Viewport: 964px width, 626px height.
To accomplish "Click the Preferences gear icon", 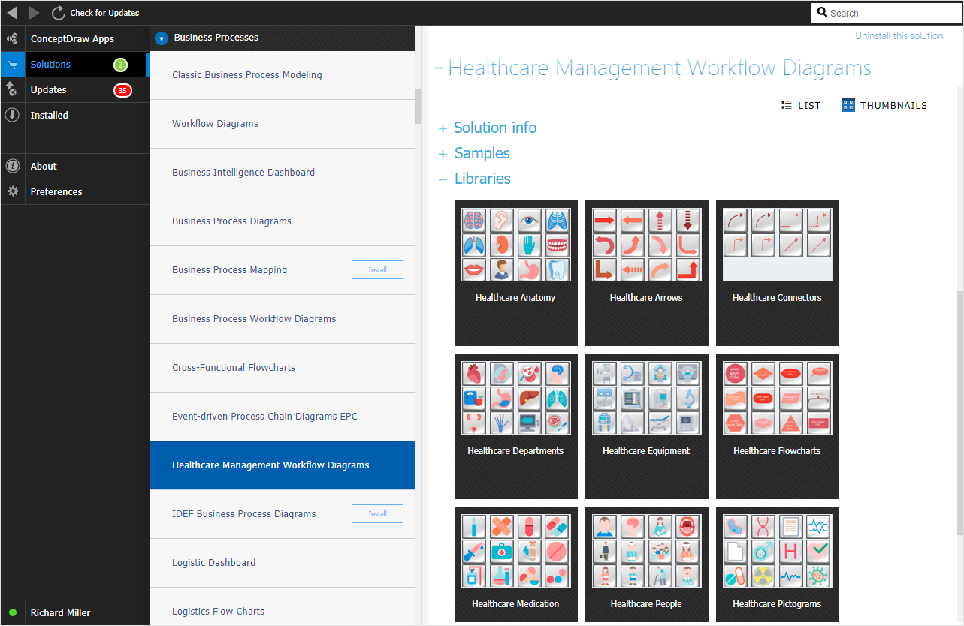I will coord(12,191).
